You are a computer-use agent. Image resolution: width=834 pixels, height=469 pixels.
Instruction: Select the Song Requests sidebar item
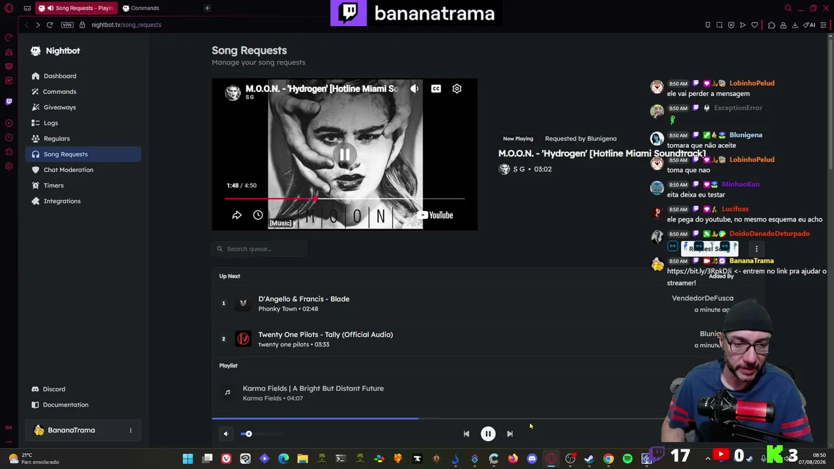click(83, 154)
